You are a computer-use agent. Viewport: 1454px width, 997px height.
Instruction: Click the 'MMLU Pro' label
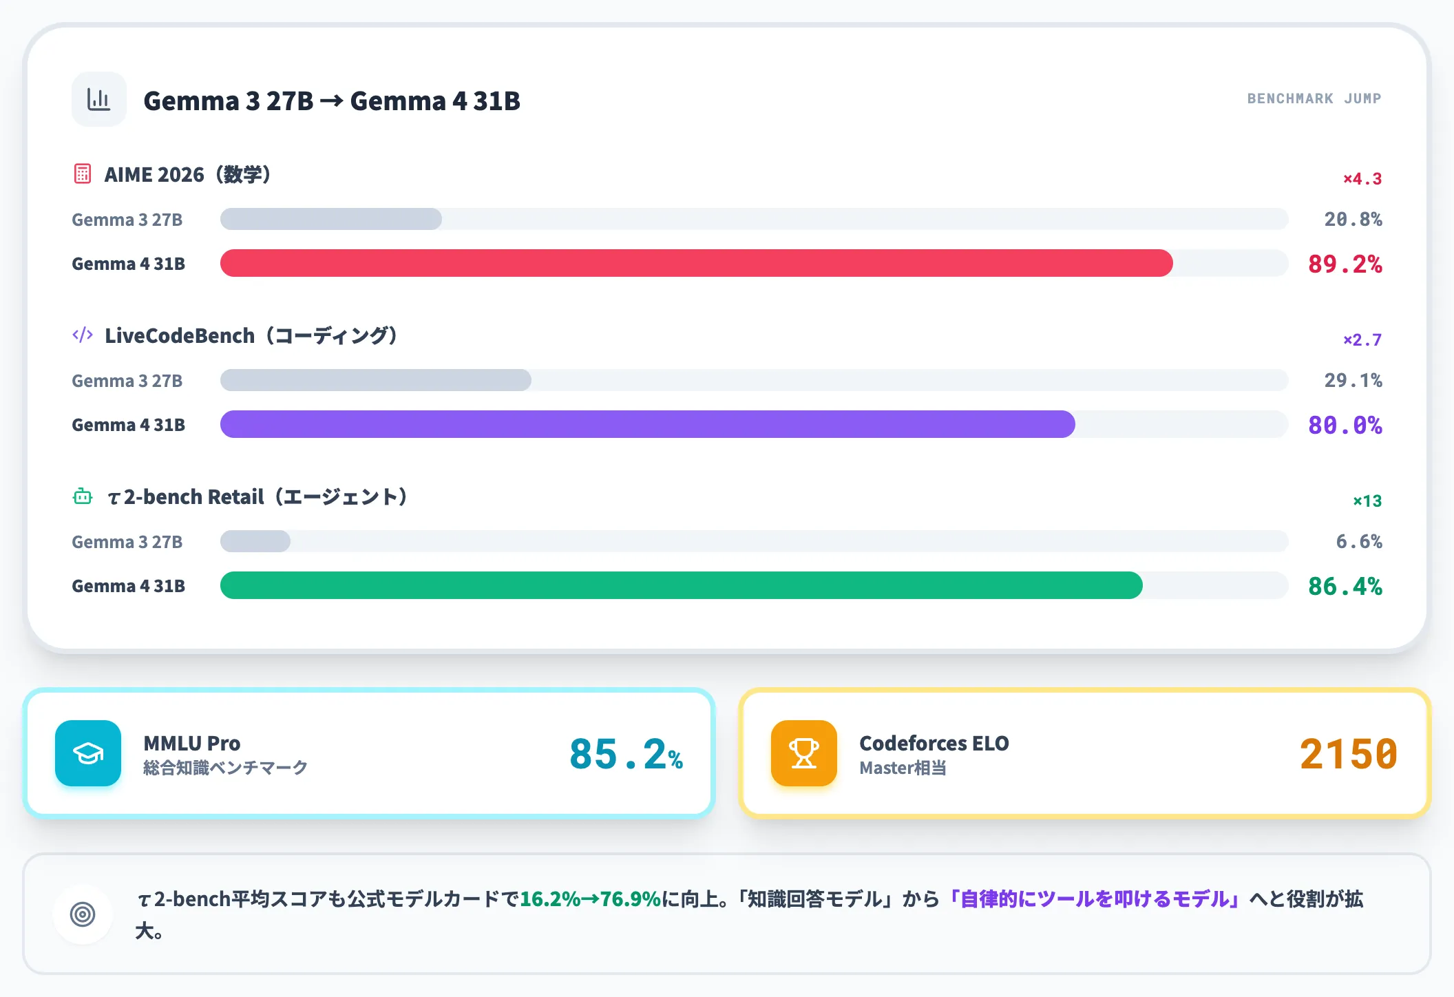click(191, 743)
